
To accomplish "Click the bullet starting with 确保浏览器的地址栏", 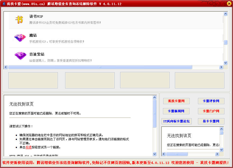I will tap(61, 135).
